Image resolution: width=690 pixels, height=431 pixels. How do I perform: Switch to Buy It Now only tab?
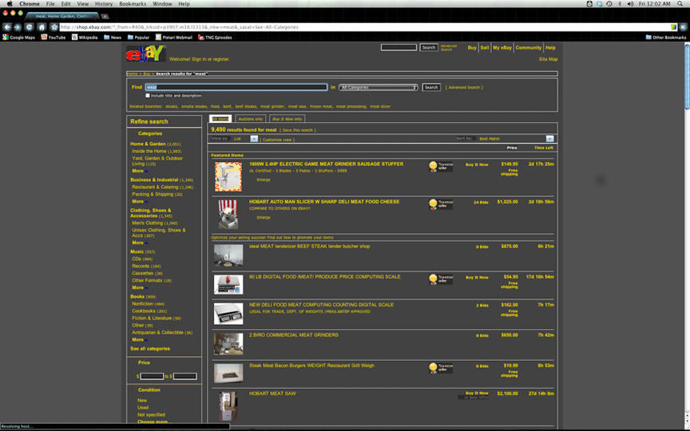pos(287,119)
